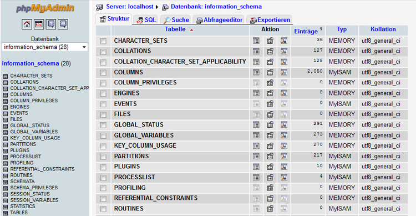The height and width of the screenshot is (216, 416).
Task: Open structure icon for PLUGINS row
Action: click(270, 167)
